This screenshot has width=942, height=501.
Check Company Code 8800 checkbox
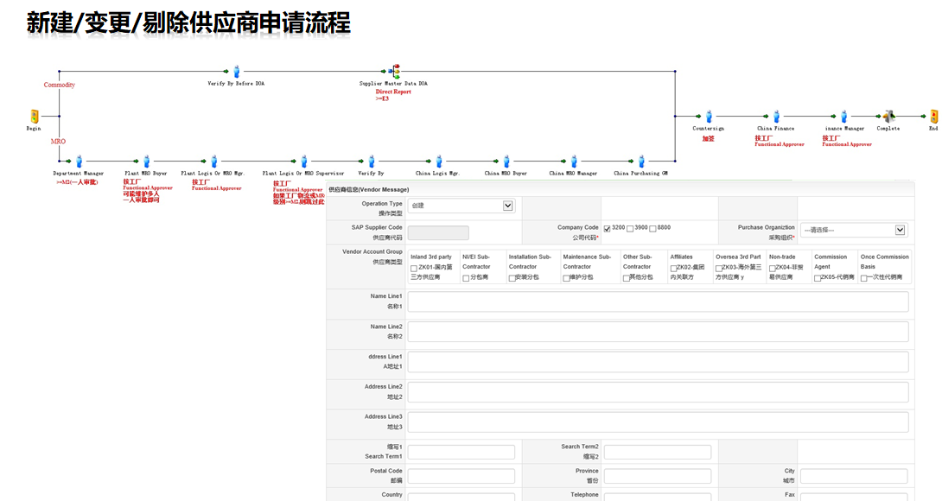[x=653, y=229]
